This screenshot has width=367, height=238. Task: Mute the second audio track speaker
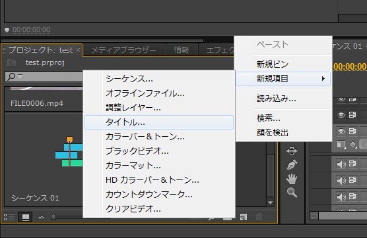coord(341,180)
